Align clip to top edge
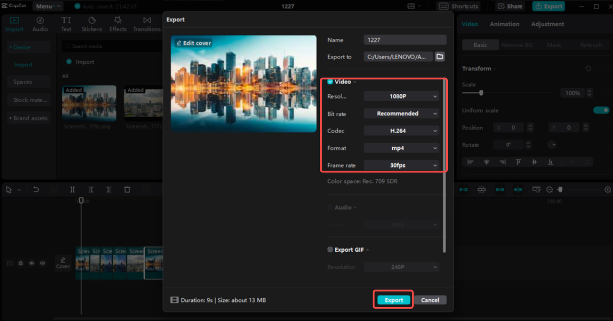 (x=518, y=162)
